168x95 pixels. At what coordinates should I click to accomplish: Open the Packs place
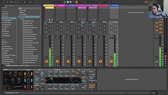click(6, 42)
